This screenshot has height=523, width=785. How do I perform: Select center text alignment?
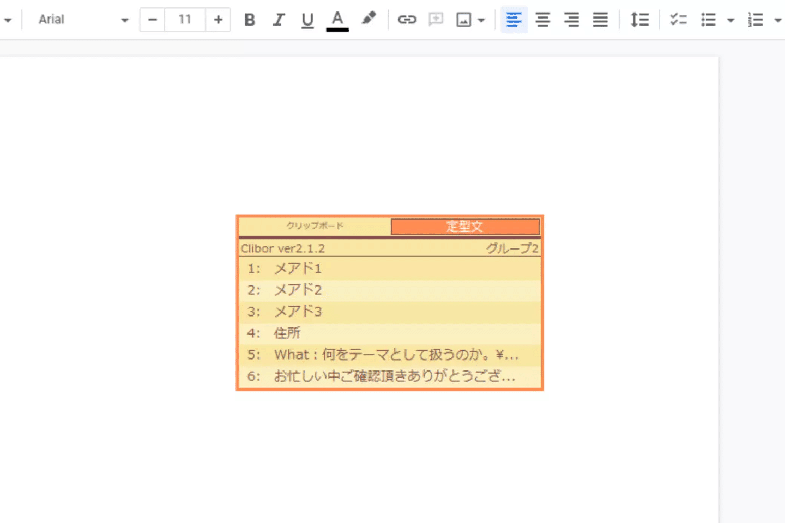[x=542, y=20]
